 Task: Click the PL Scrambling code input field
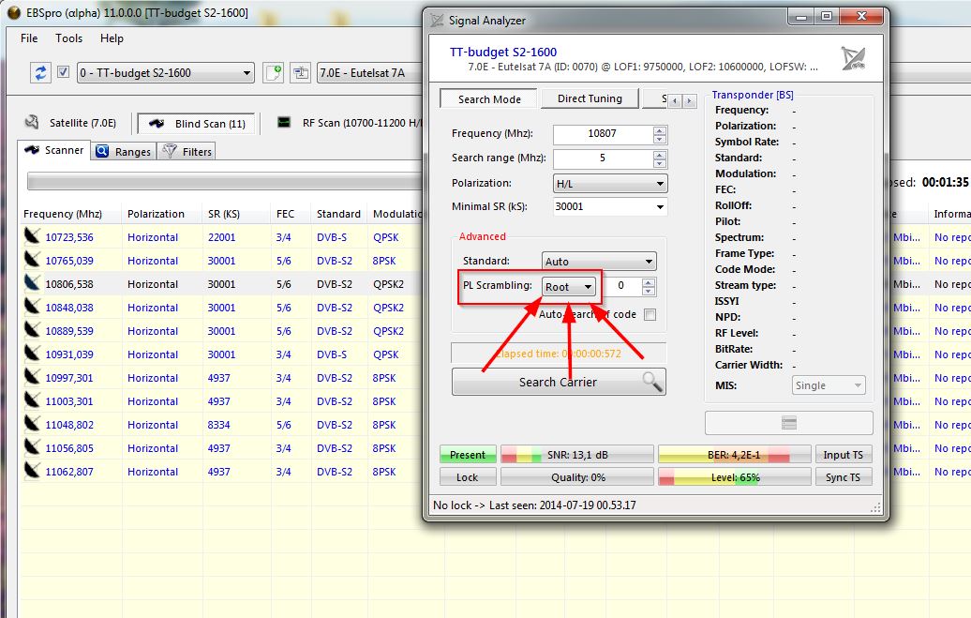[622, 286]
